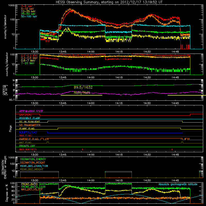Click the Flags panel axis title

(x=11, y=128)
